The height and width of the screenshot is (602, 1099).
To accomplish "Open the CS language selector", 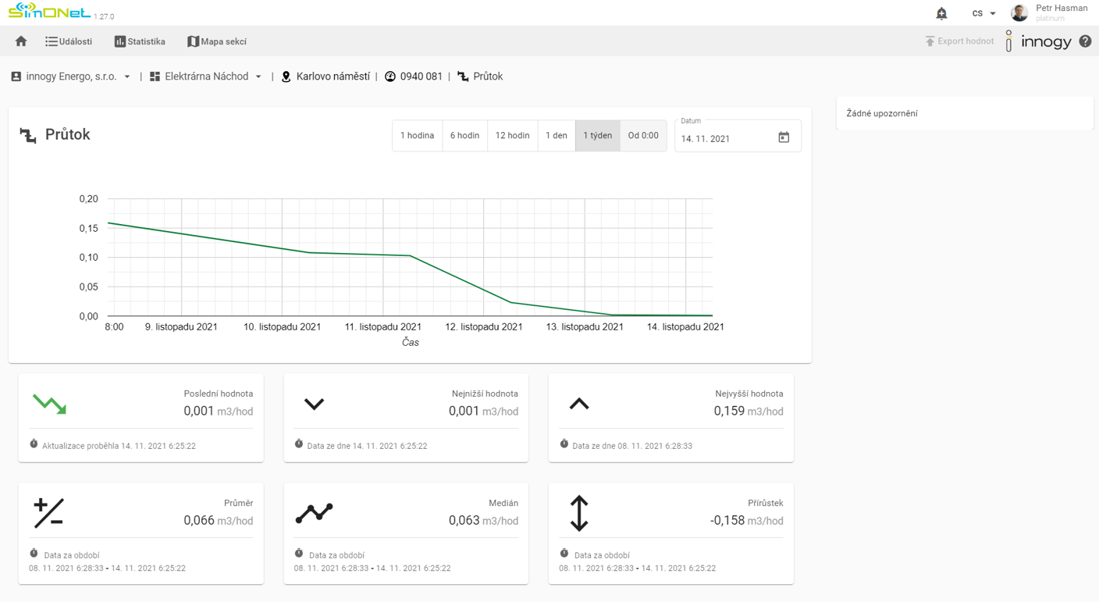I will coord(983,13).
